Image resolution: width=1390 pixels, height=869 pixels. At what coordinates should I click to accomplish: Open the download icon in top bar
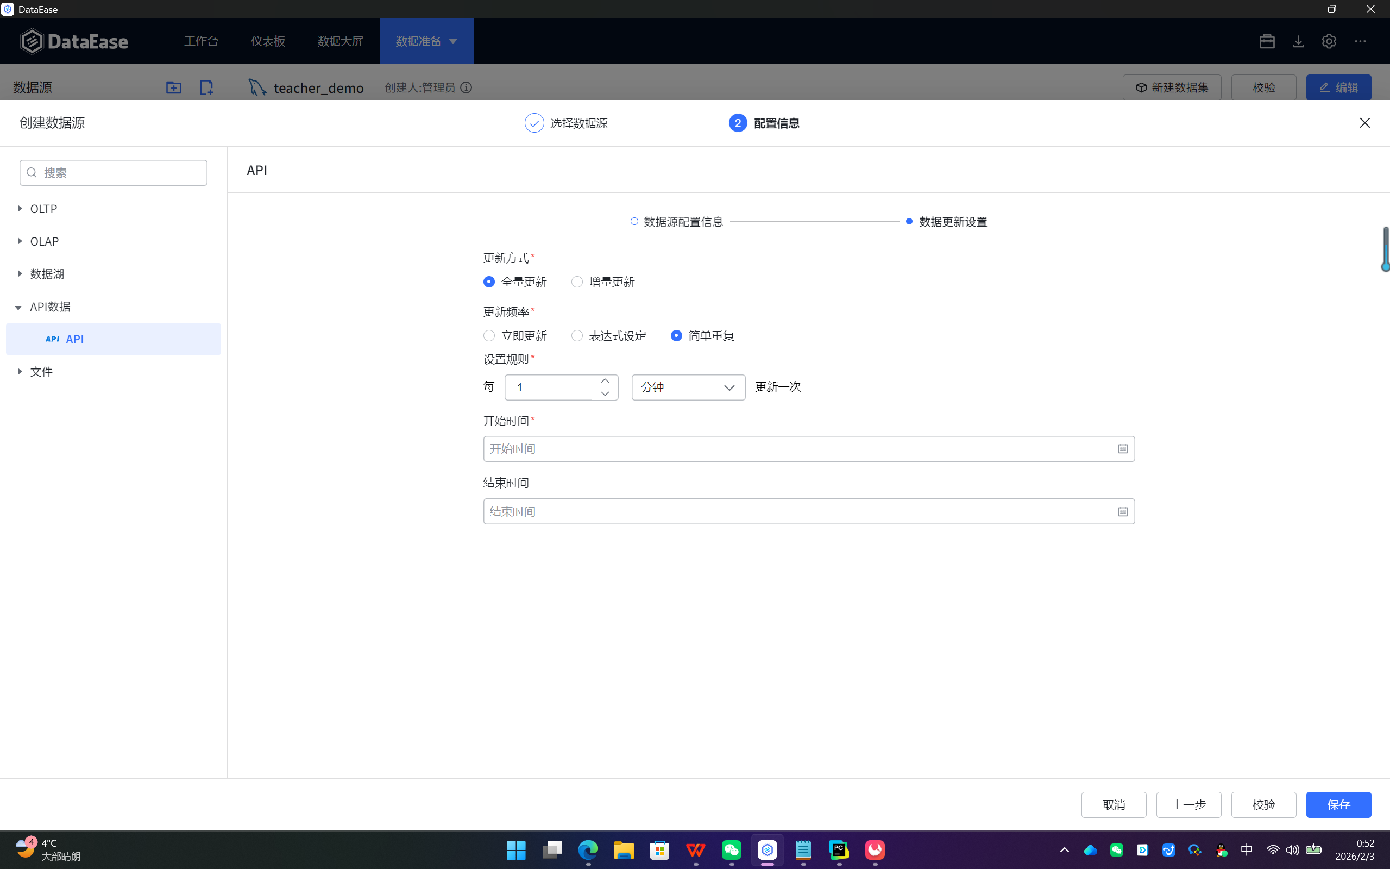coord(1298,41)
